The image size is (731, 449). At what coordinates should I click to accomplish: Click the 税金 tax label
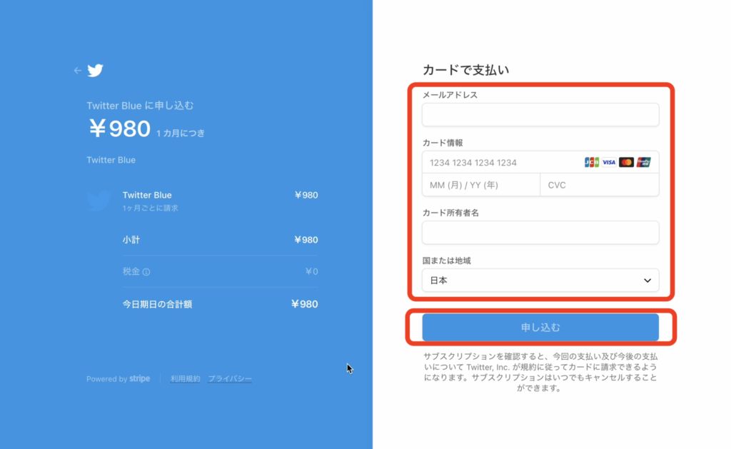click(131, 271)
